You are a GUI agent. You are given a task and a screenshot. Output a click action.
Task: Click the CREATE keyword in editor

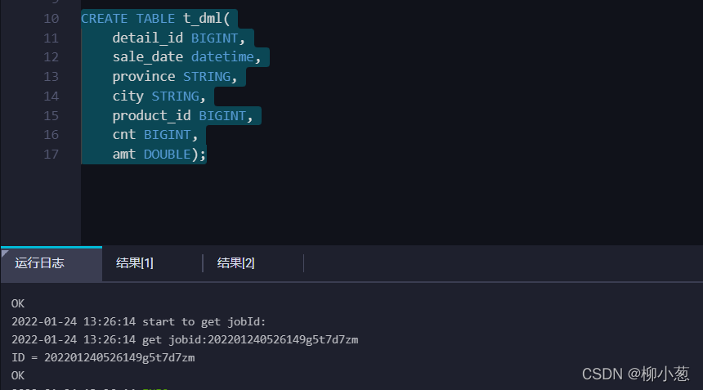(104, 19)
